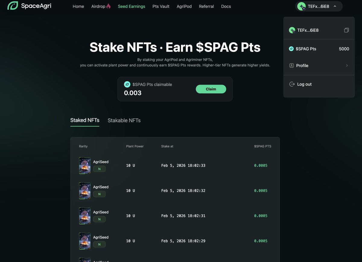Collapse the wallet menu via chevron arrow
Screen dimensions: 362x262
click(335, 6)
